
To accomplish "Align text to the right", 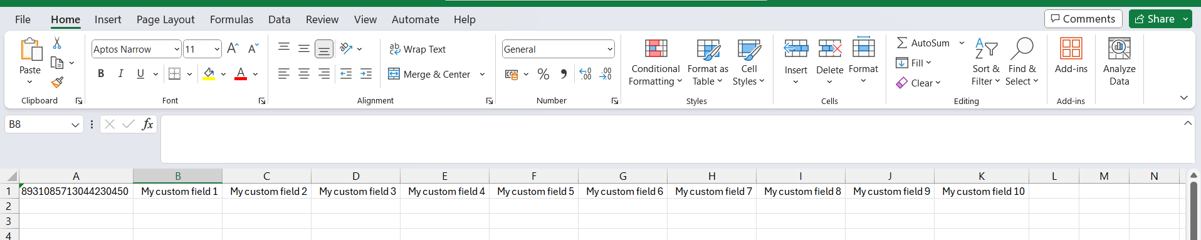I will (x=324, y=74).
